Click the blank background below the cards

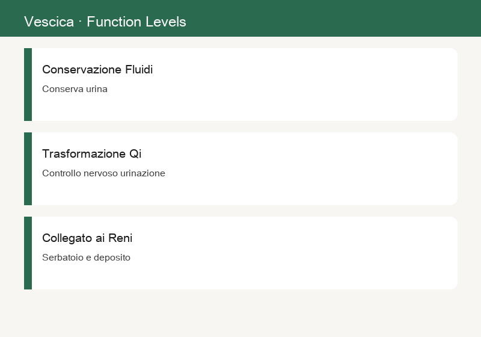240,313
